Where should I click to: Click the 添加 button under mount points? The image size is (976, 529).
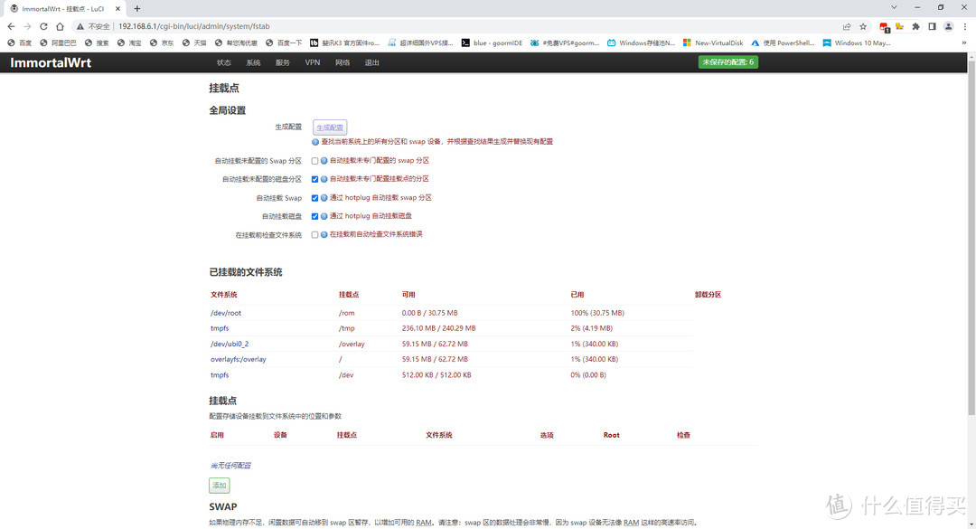pos(220,486)
